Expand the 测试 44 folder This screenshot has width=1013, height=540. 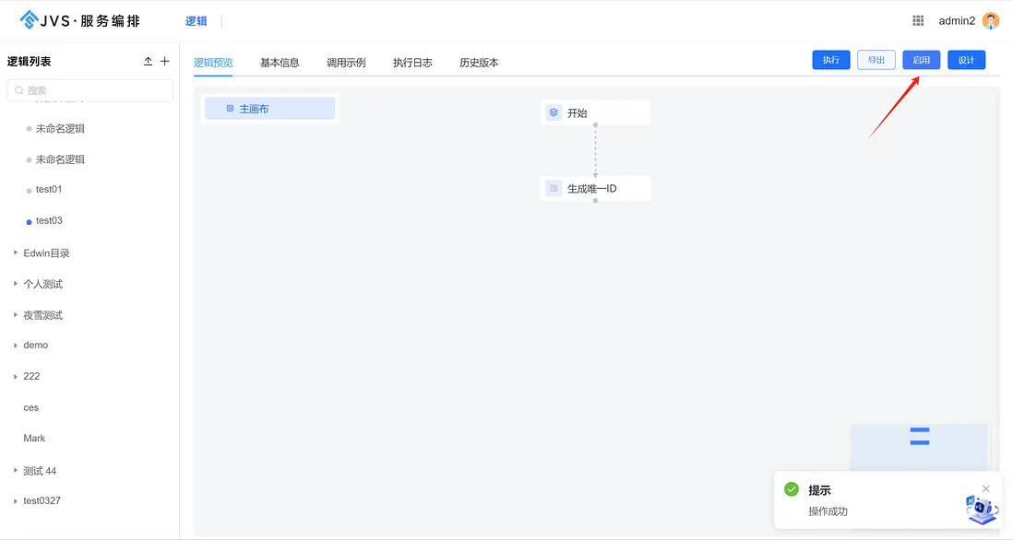pyautogui.click(x=16, y=471)
